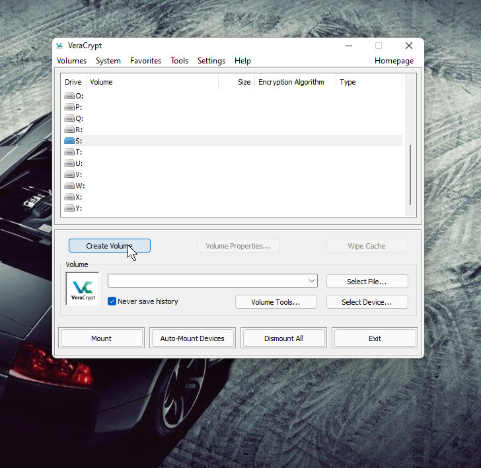Open the Favorites menu
This screenshot has height=468, width=481.
[x=145, y=61]
